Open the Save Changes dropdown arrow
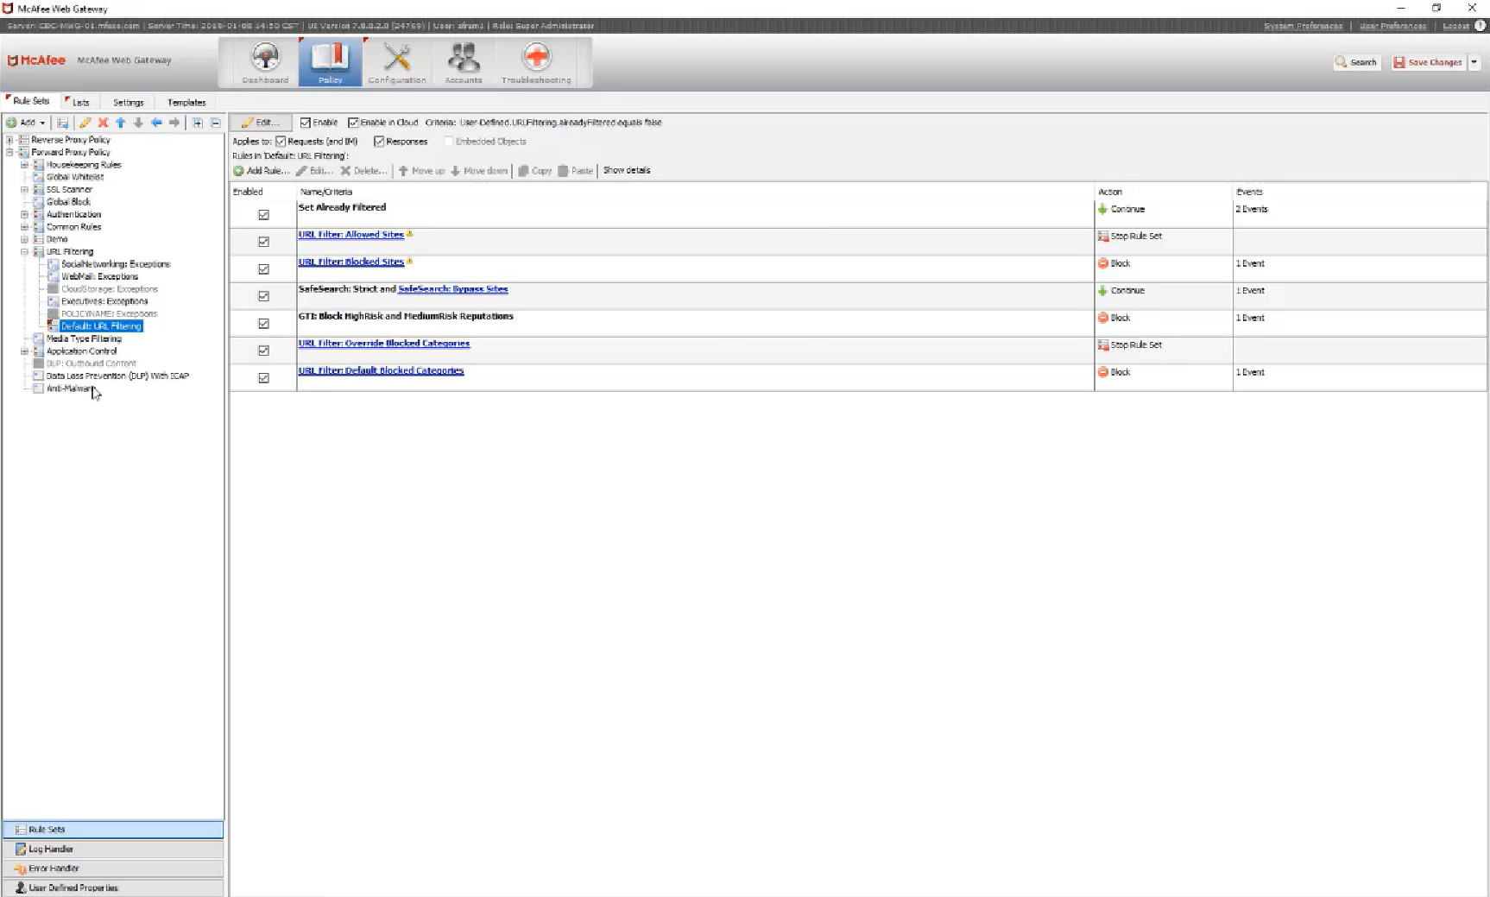 click(1474, 62)
